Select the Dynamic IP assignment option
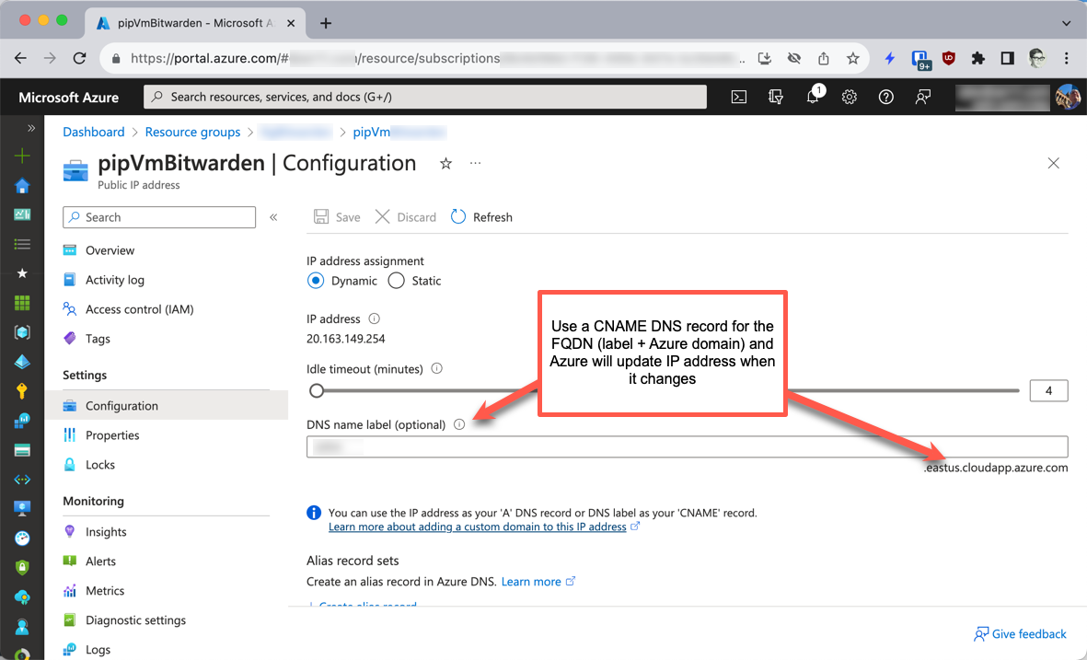Screen dimensions: 1087x660 click(x=316, y=281)
